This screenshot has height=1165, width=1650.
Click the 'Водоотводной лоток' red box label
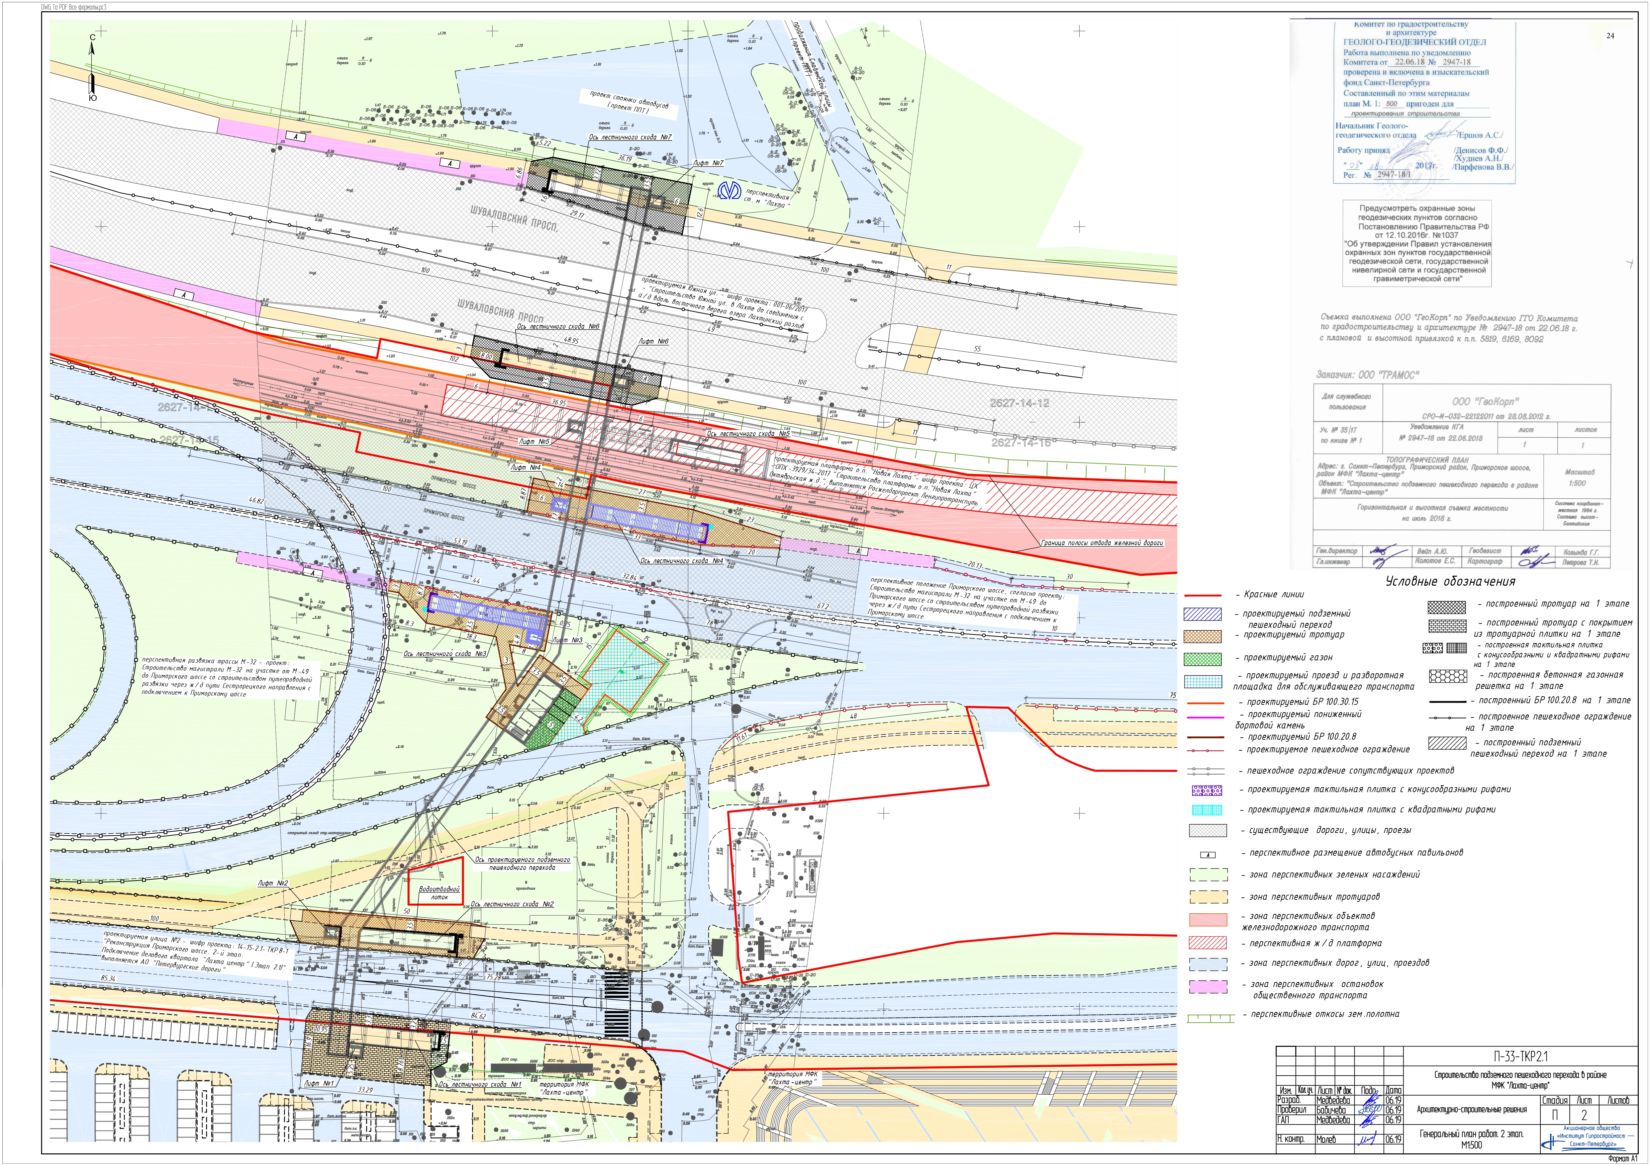pyautogui.click(x=439, y=893)
